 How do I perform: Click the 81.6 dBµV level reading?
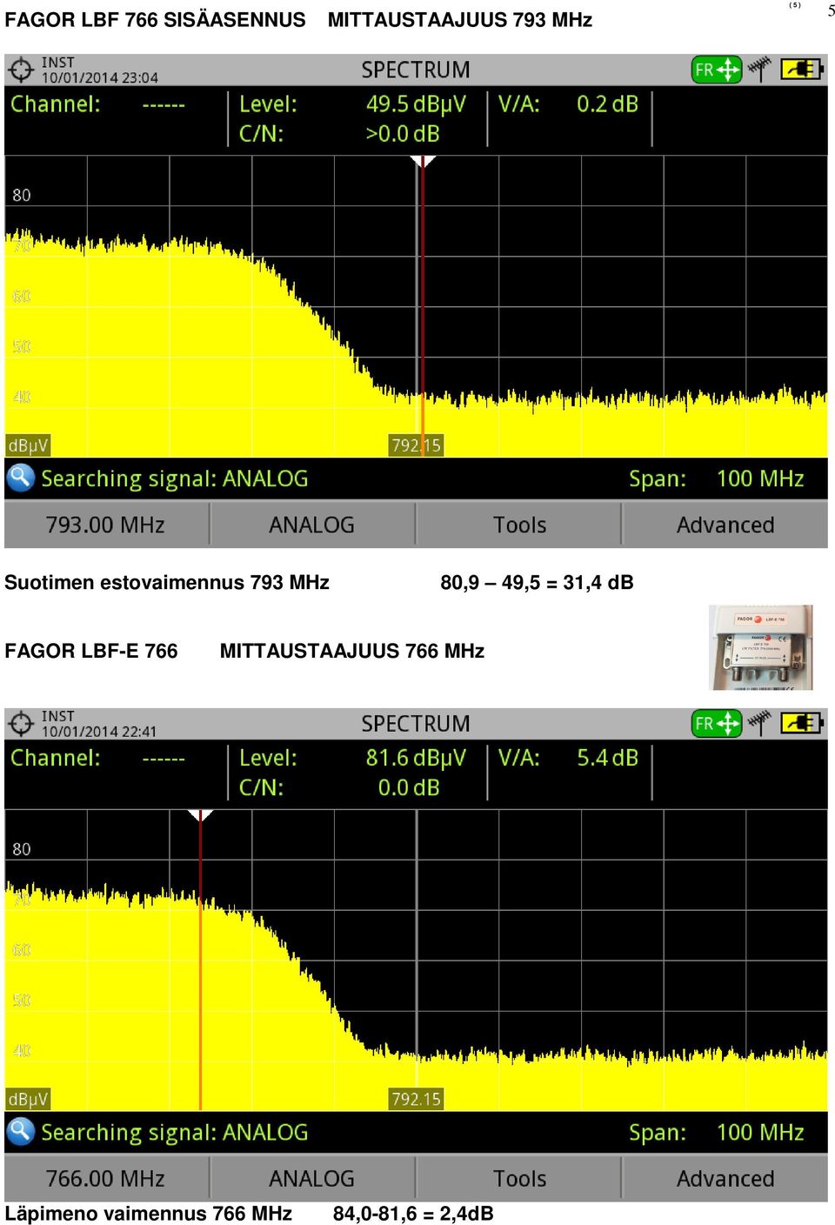point(416,759)
